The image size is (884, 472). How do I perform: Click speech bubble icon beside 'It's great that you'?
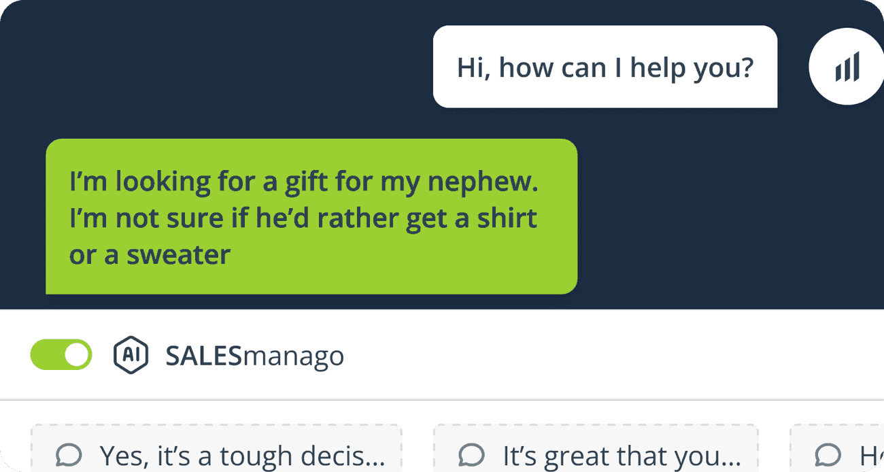pyautogui.click(x=472, y=454)
